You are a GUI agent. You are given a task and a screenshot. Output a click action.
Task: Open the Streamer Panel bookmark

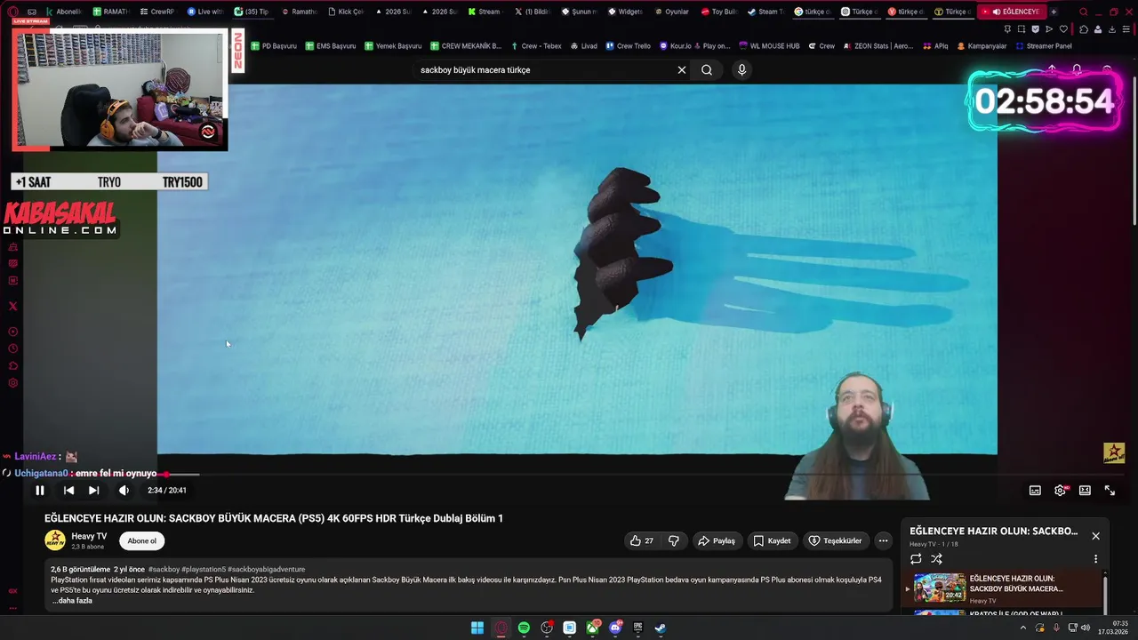[x=1043, y=46]
